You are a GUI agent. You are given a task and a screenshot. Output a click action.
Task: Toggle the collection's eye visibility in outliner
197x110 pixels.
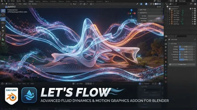193,9
